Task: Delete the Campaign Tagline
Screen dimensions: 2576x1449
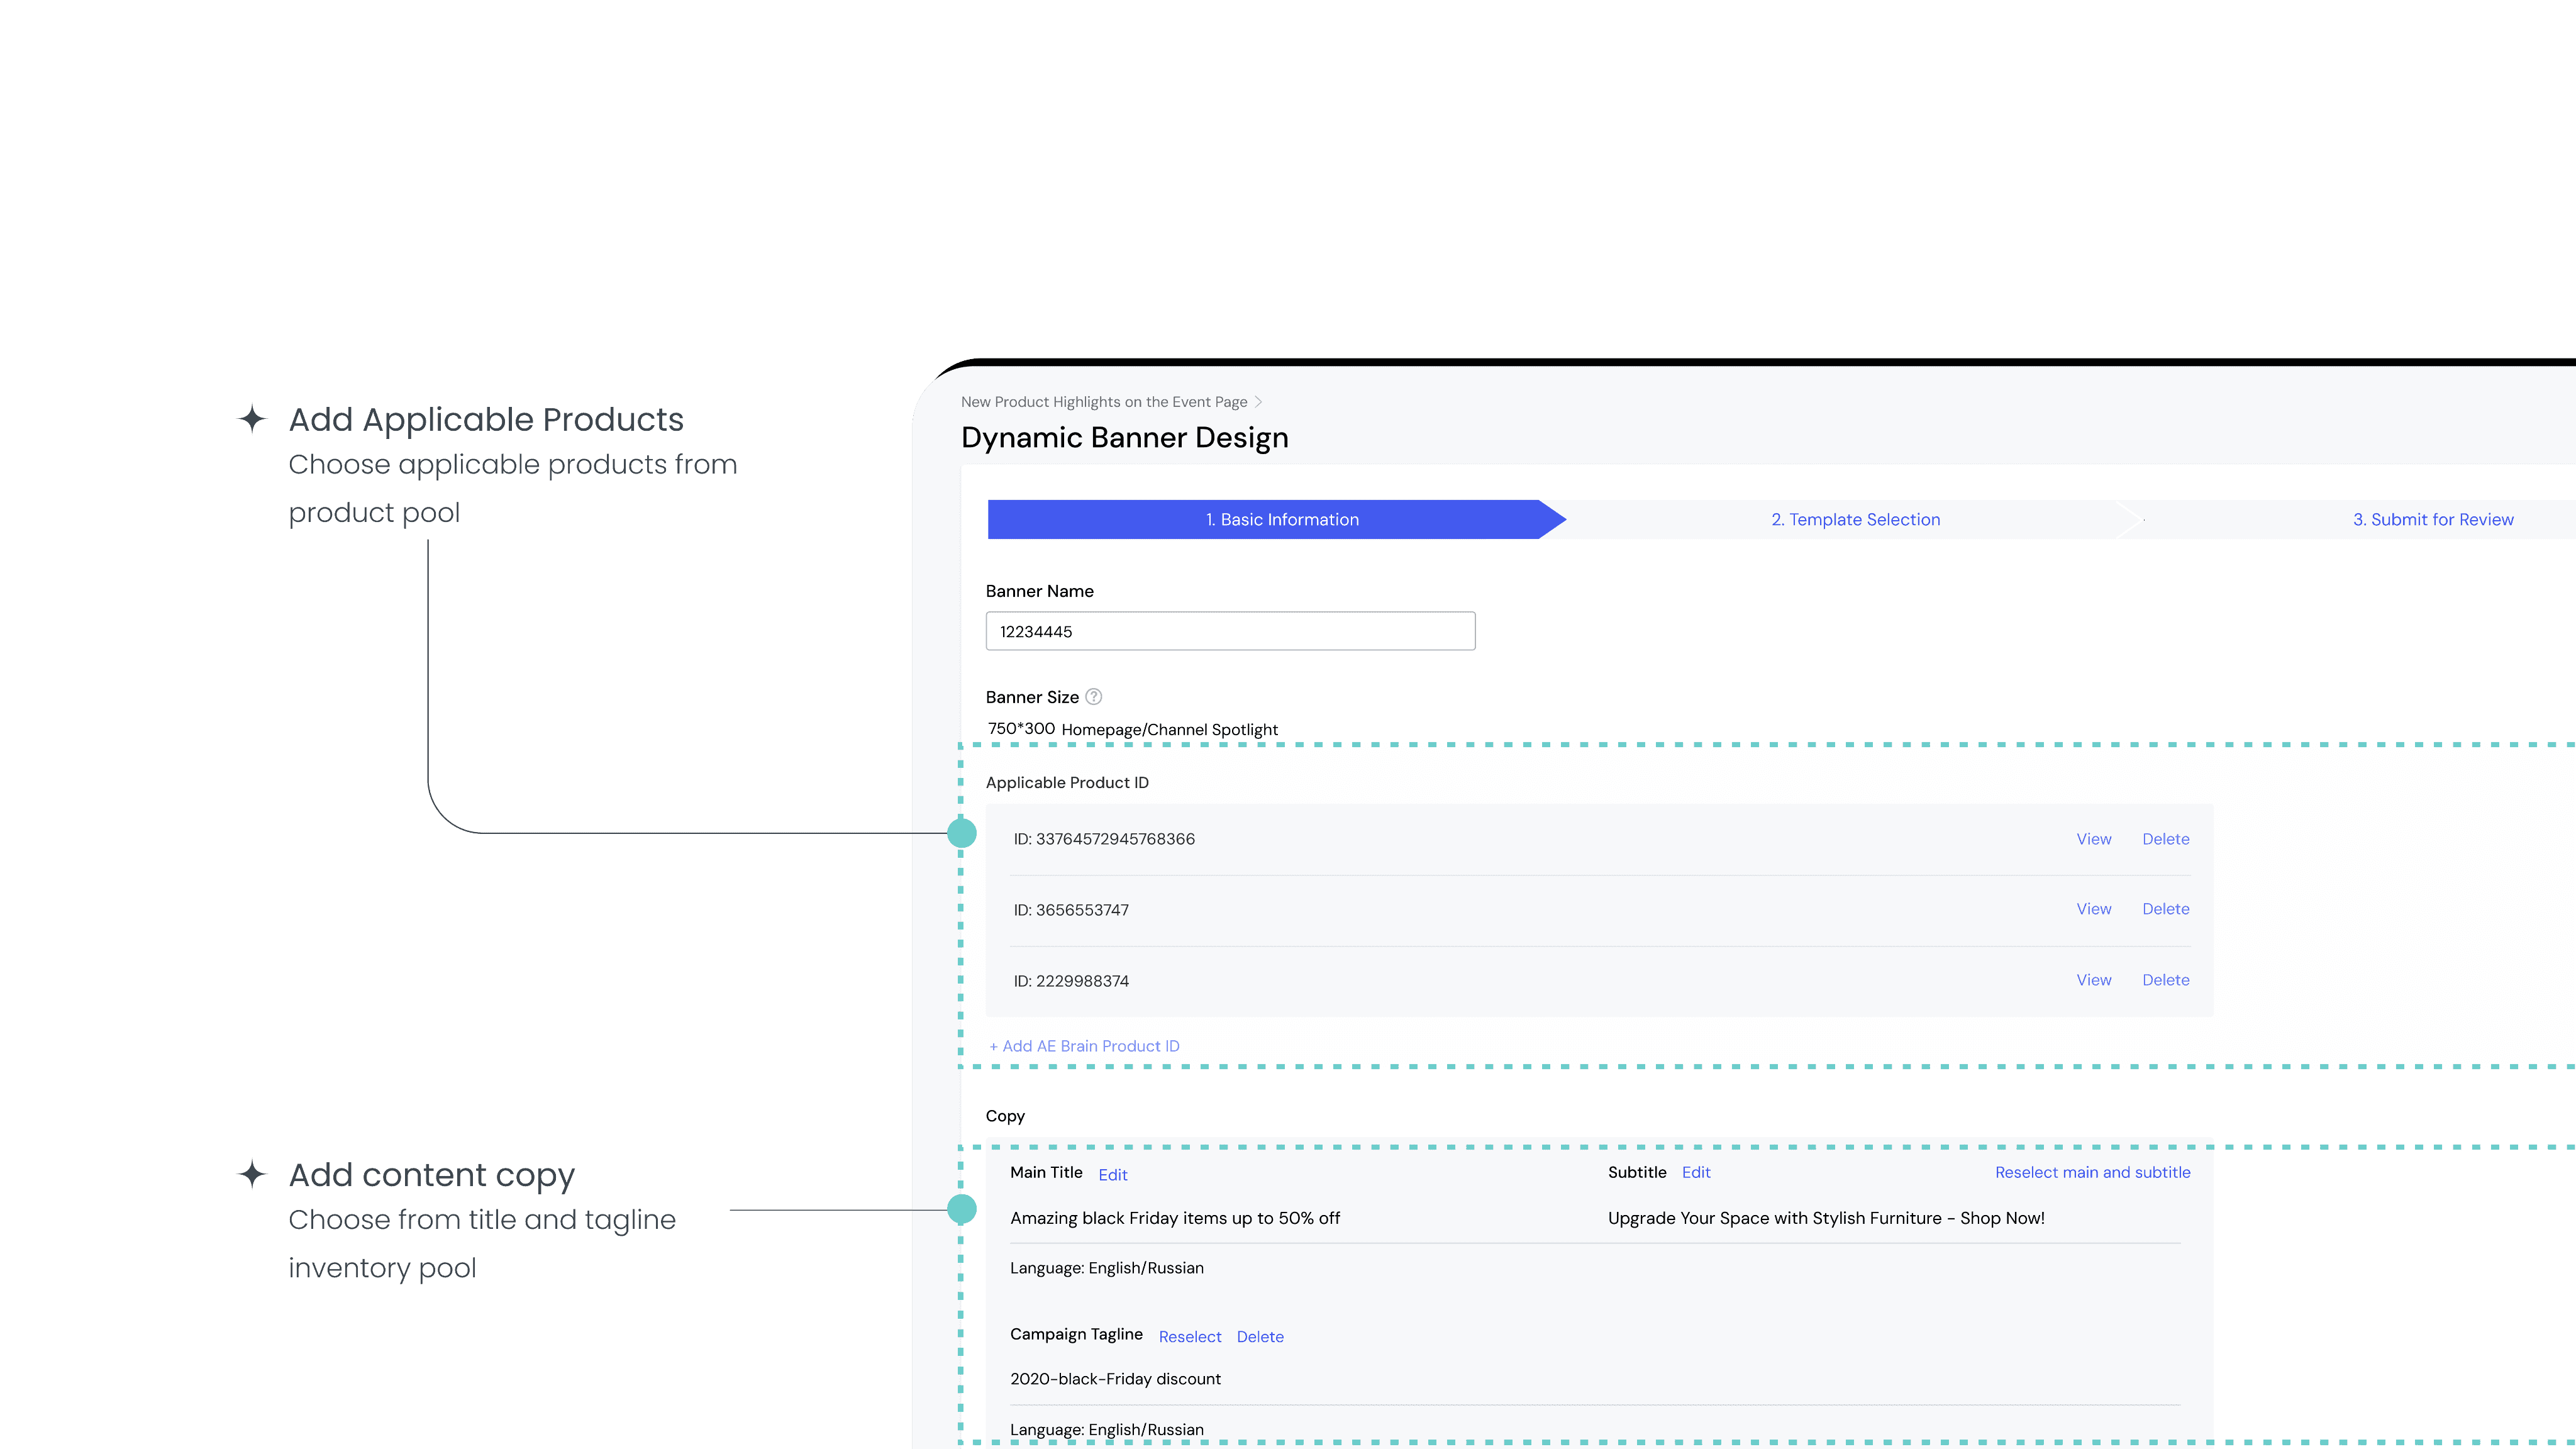Action: tap(1260, 1337)
